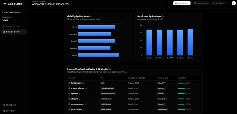Click the Meta Llama citing engine tag
Image resolution: width=237 pixels, height=114 pixels.
pos(162,110)
